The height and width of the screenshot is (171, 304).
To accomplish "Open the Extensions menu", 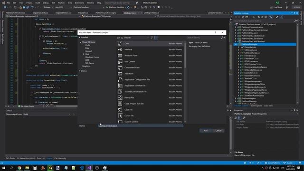I will click(x=79, y=3).
